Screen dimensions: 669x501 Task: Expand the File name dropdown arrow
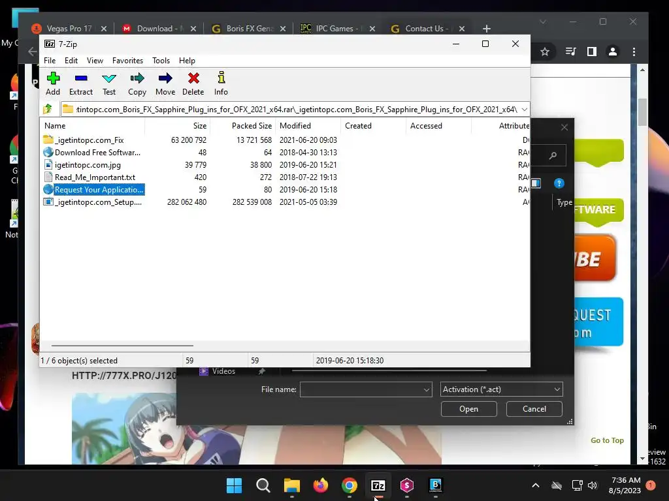pyautogui.click(x=426, y=390)
